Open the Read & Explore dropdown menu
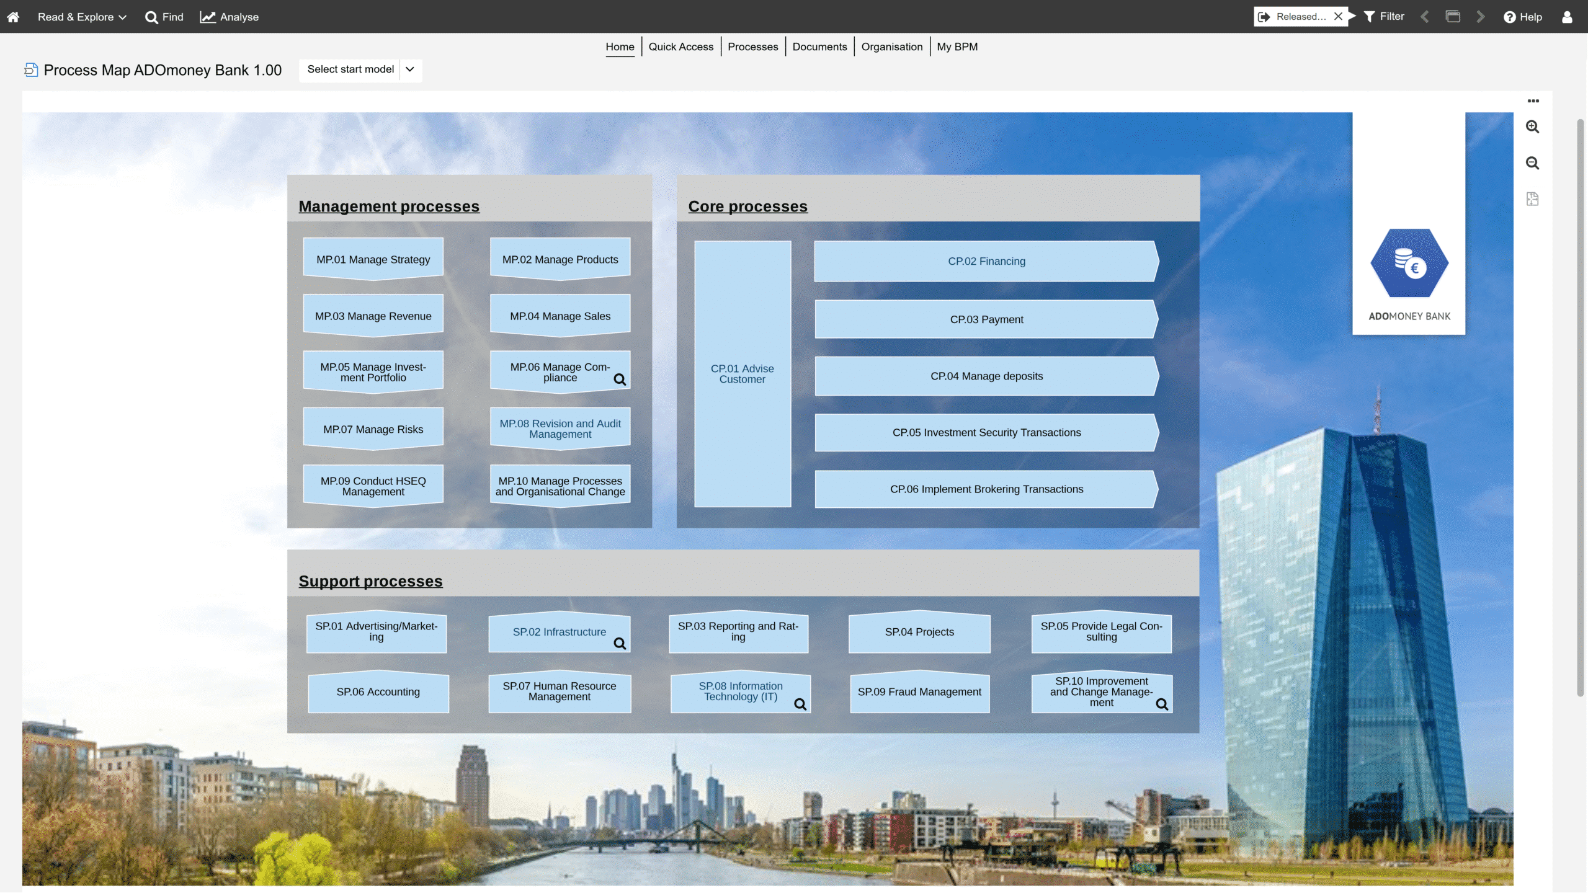 82,17
